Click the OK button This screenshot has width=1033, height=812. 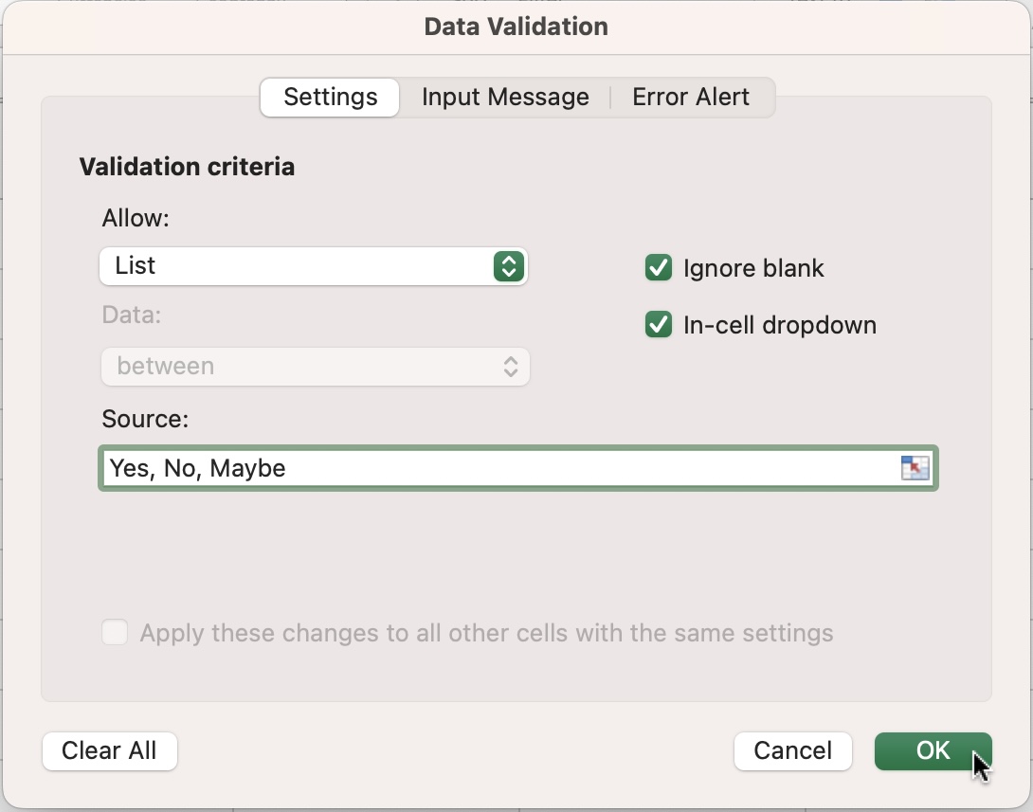tap(933, 750)
